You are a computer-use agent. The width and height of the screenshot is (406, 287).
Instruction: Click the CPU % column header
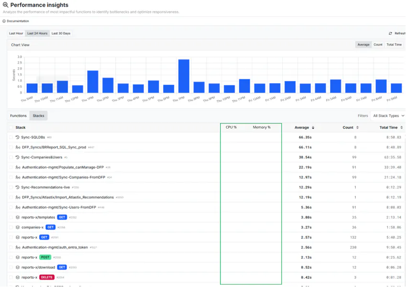[231, 127]
